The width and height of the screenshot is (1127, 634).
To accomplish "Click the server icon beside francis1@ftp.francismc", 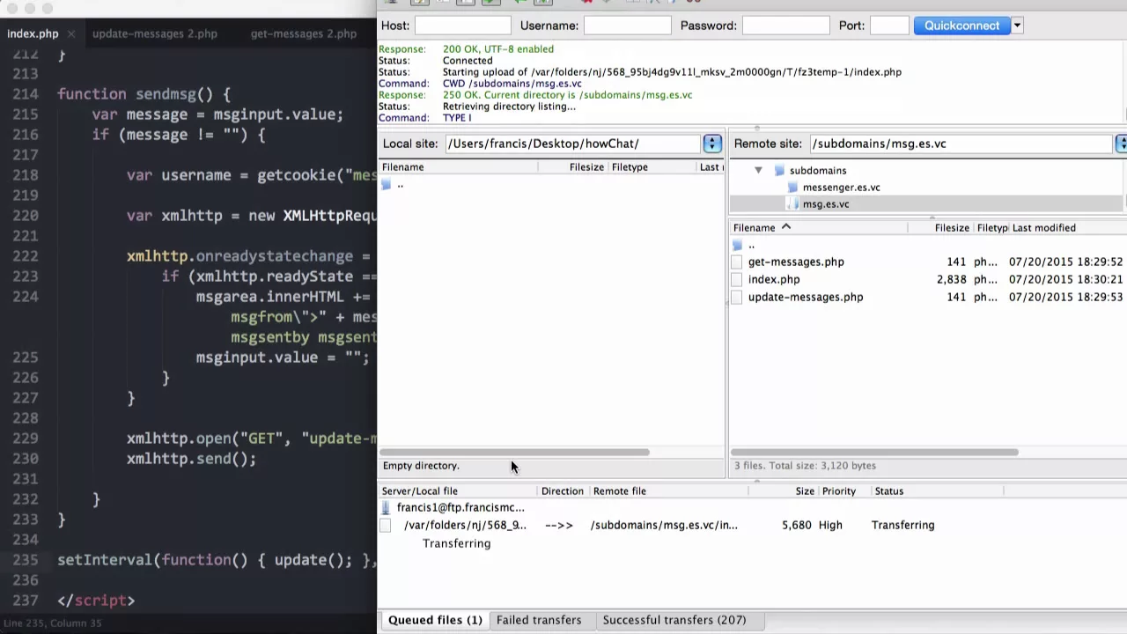I will pyautogui.click(x=386, y=508).
